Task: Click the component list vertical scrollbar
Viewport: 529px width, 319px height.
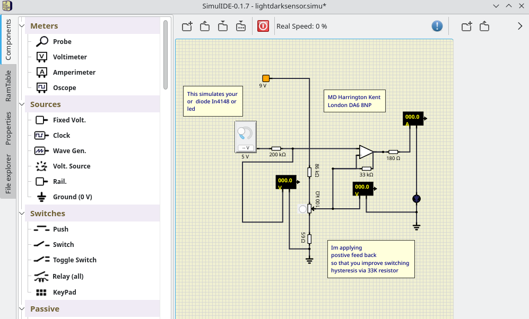Action: click(x=166, y=54)
